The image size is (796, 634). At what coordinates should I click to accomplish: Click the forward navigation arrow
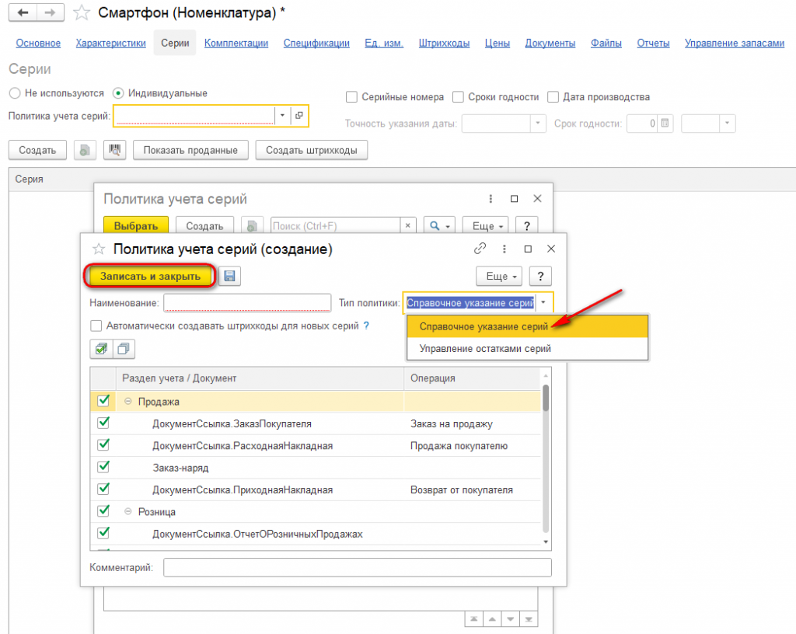[51, 12]
